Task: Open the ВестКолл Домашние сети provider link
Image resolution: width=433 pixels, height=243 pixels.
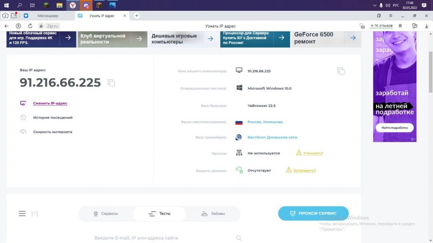Action: [x=272, y=137]
